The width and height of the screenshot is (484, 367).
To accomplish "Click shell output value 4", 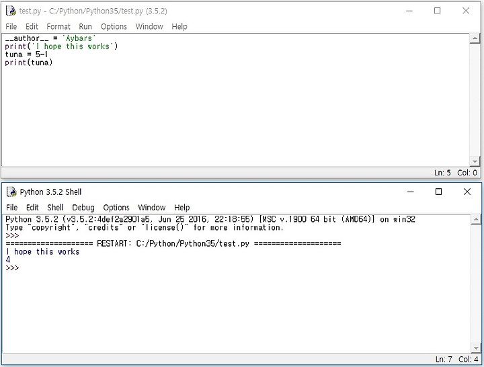I will [x=8, y=259].
